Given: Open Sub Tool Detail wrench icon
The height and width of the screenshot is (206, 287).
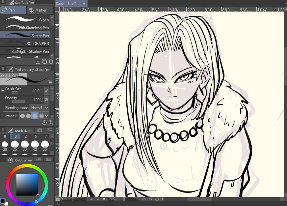Looking at the screenshot, I should 51,123.
